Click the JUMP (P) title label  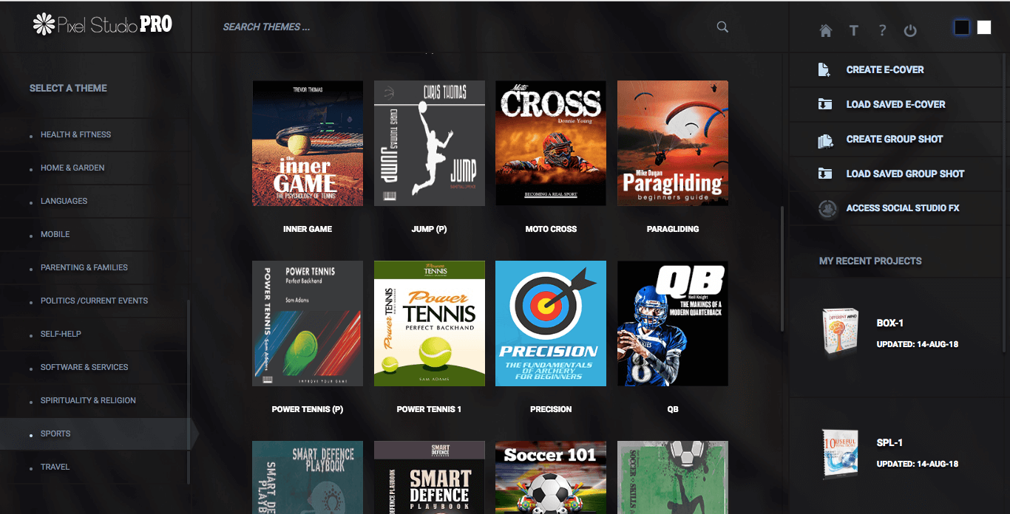click(429, 229)
